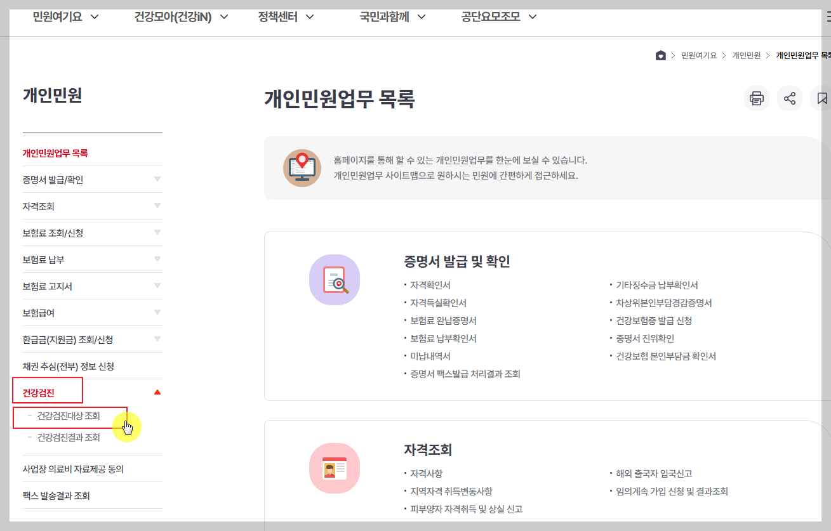Open 자격사항 link
Image resolution: width=831 pixels, height=531 pixels.
click(x=427, y=474)
